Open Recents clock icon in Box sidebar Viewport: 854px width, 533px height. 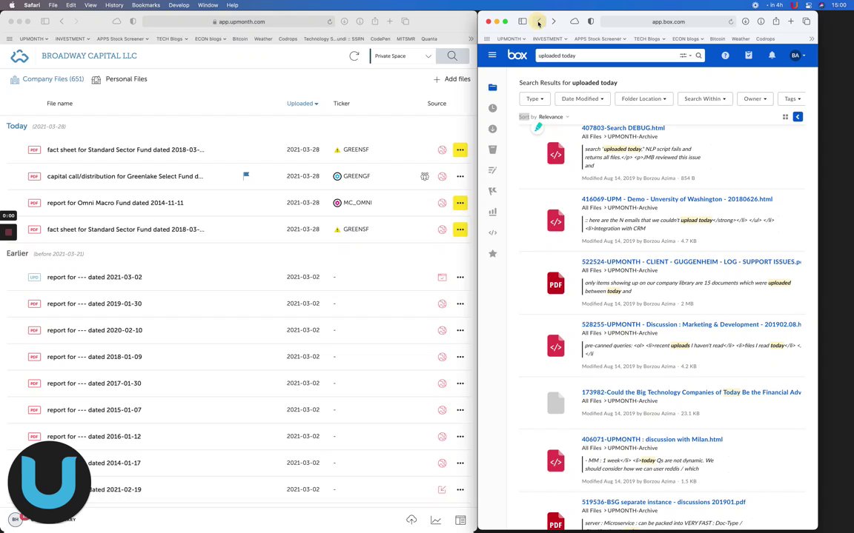[493, 108]
